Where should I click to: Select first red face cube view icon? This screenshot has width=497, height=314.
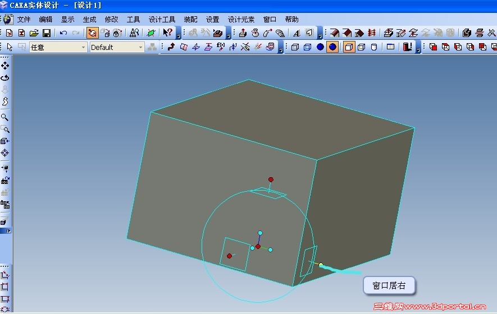click(433, 47)
